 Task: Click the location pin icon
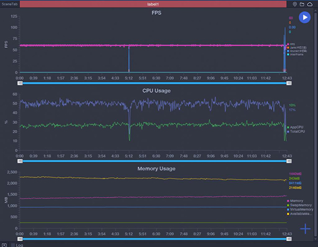pos(295,4)
